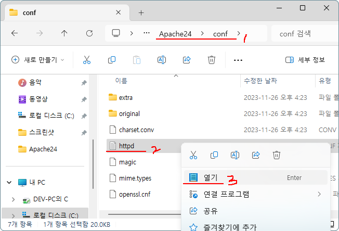Image resolution: width=339 pixels, height=231 pixels.
Task: Click the Rename icon in the context menu
Action: (x=235, y=155)
